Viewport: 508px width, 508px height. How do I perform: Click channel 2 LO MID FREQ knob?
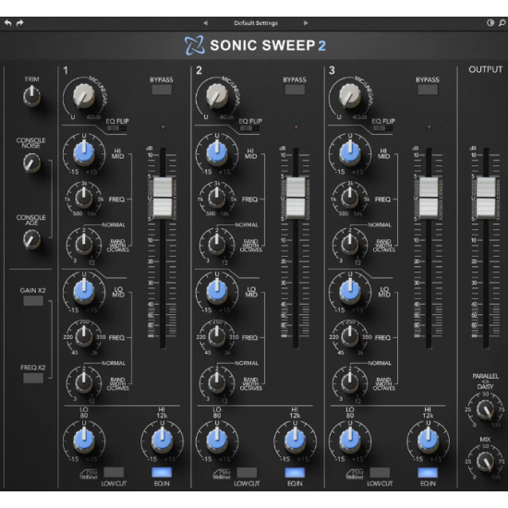[217, 336]
